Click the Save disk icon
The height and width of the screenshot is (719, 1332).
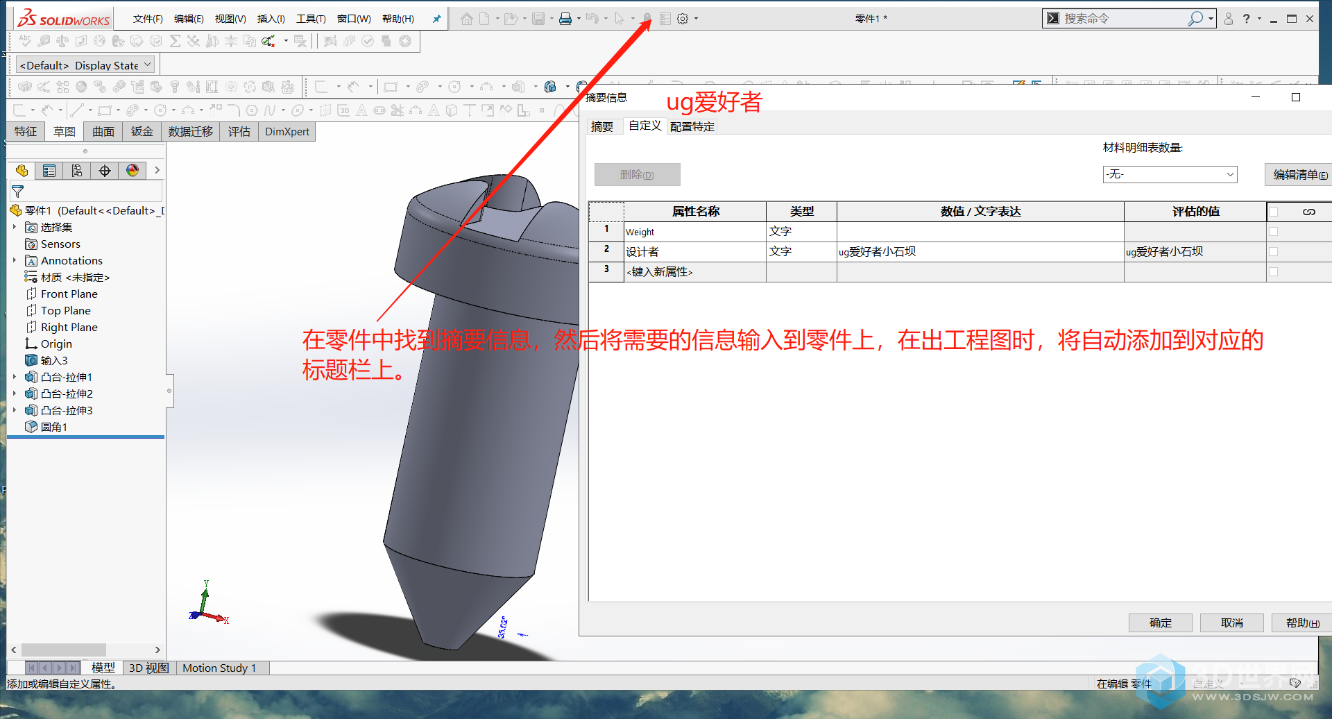[x=538, y=19]
